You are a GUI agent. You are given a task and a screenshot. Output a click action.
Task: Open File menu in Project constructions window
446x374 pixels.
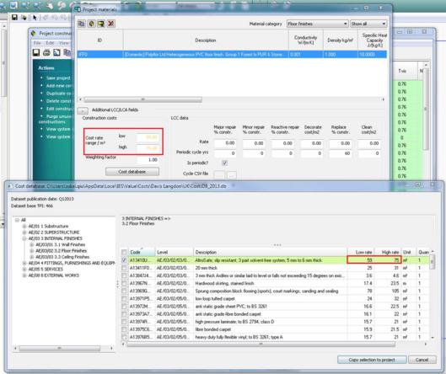pos(37,43)
